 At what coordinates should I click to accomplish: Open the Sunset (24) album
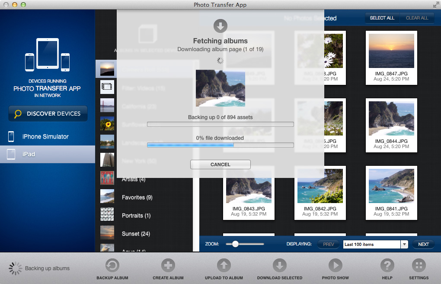click(x=136, y=234)
